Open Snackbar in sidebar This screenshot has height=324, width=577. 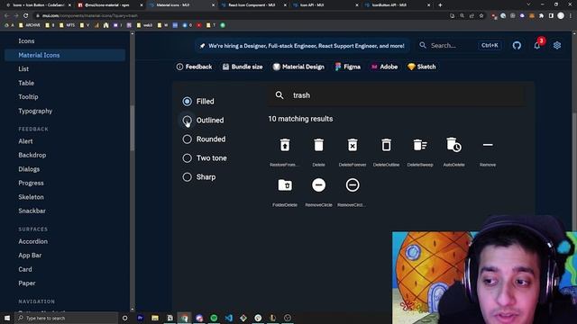point(32,211)
